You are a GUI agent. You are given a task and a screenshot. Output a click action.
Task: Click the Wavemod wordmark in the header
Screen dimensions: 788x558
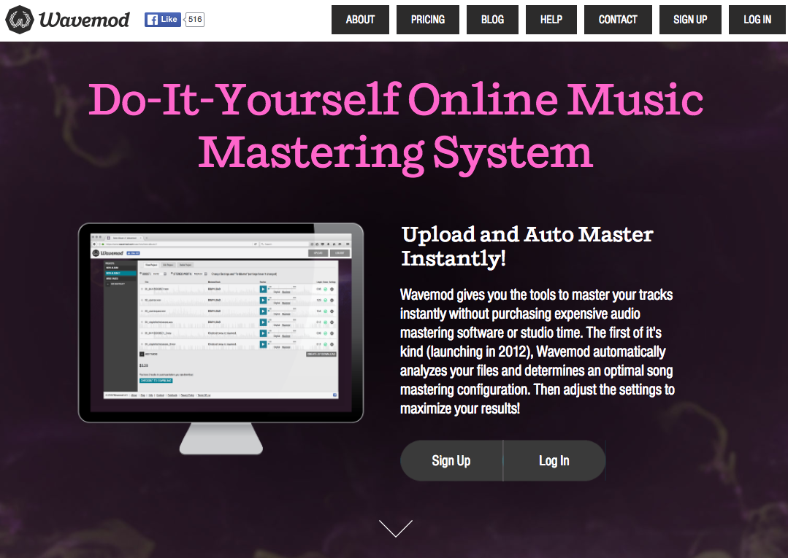click(84, 20)
